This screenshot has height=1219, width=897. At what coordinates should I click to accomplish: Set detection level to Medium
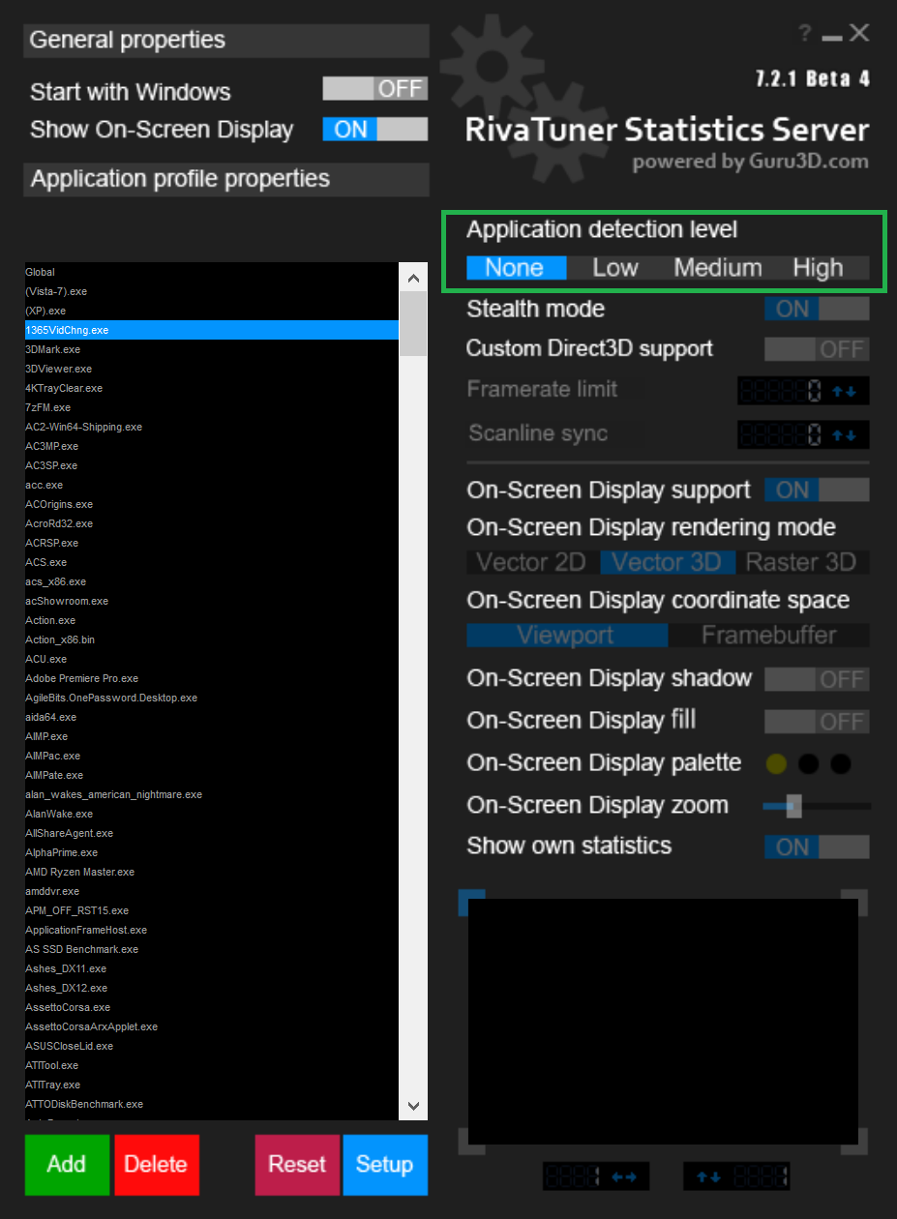tap(718, 268)
